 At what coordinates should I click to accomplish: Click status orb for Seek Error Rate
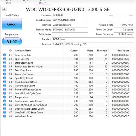tap(5, 70)
